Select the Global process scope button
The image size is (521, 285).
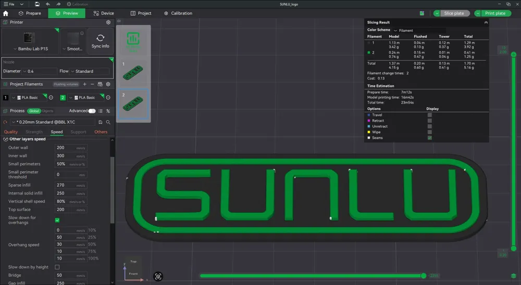[34, 111]
